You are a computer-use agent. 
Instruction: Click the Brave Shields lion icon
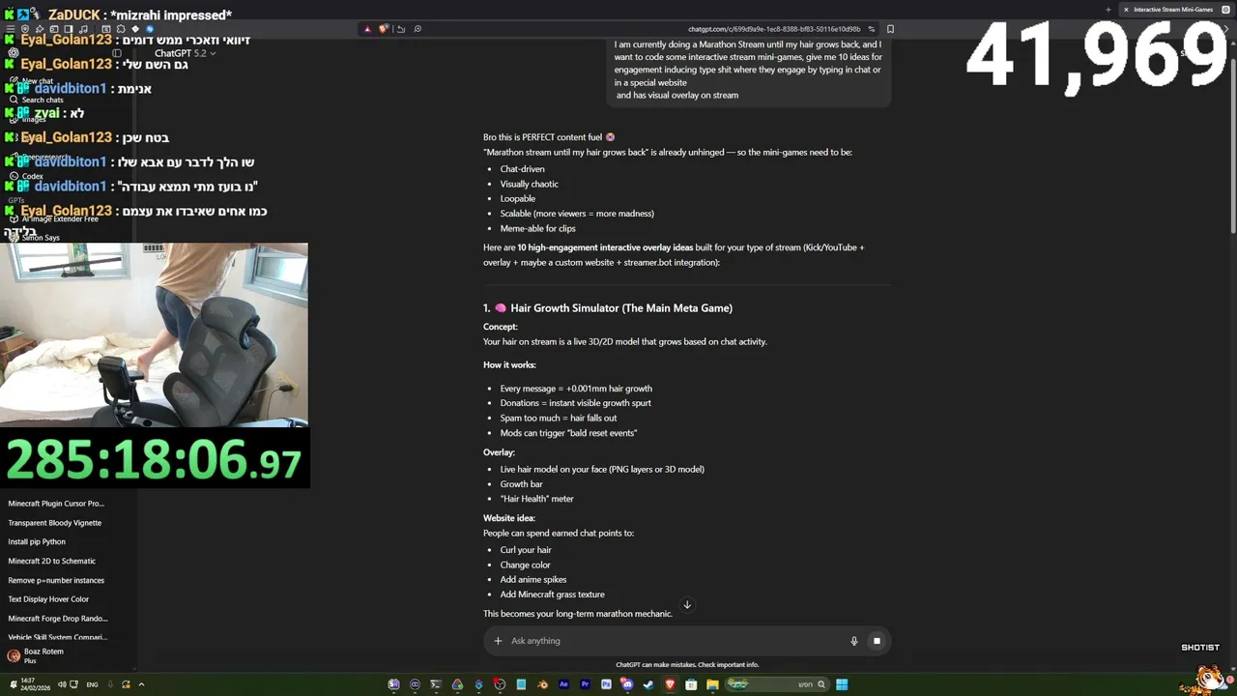coord(384,29)
